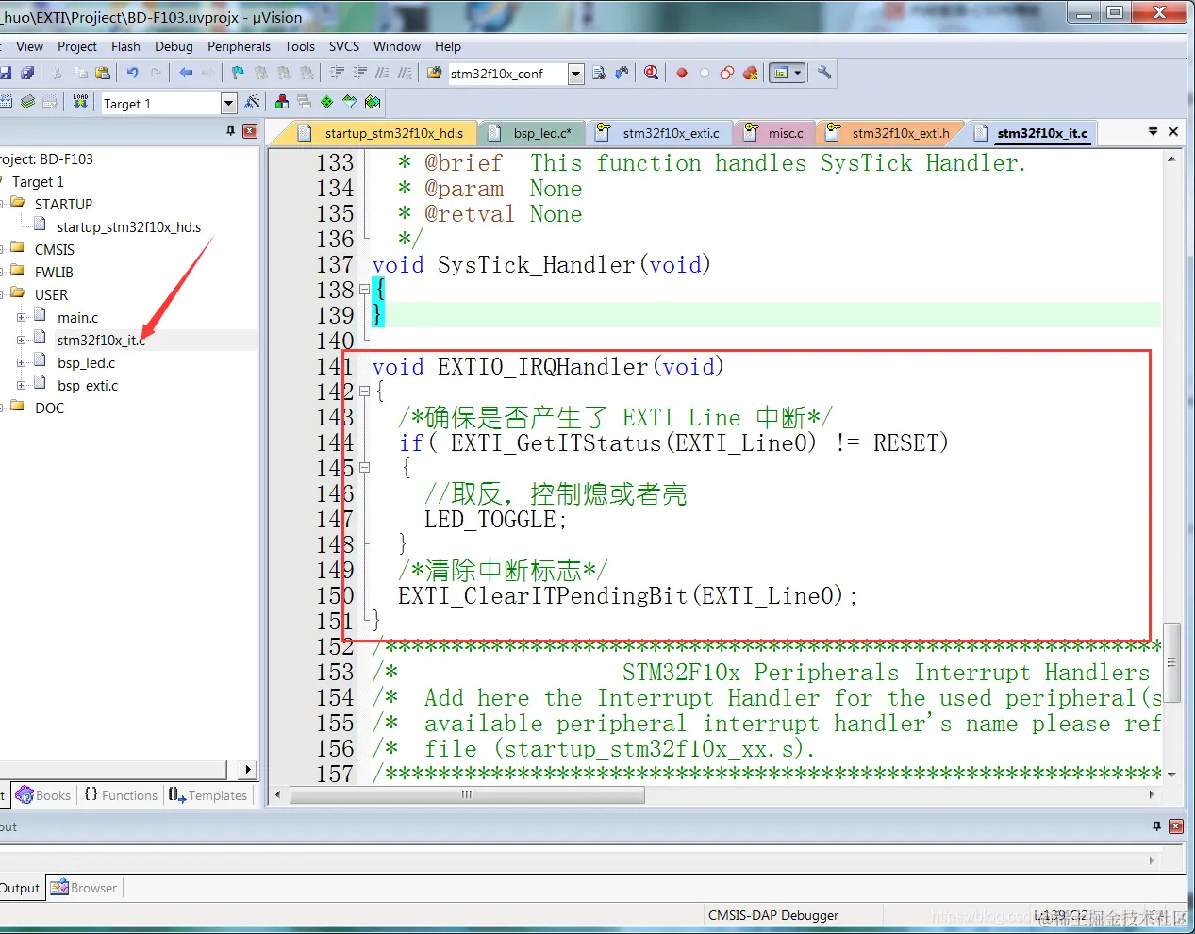Click the Comment selection icon
Image resolution: width=1195 pixels, height=934 pixels.
point(382,73)
